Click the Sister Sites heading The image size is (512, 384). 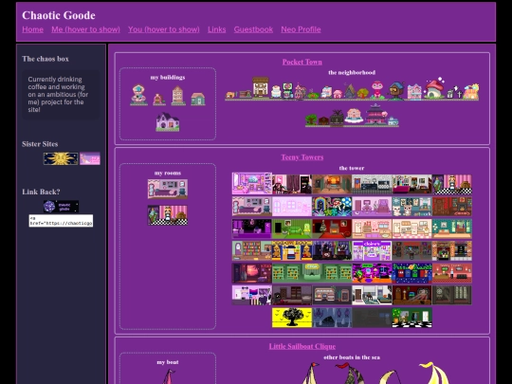coord(40,144)
